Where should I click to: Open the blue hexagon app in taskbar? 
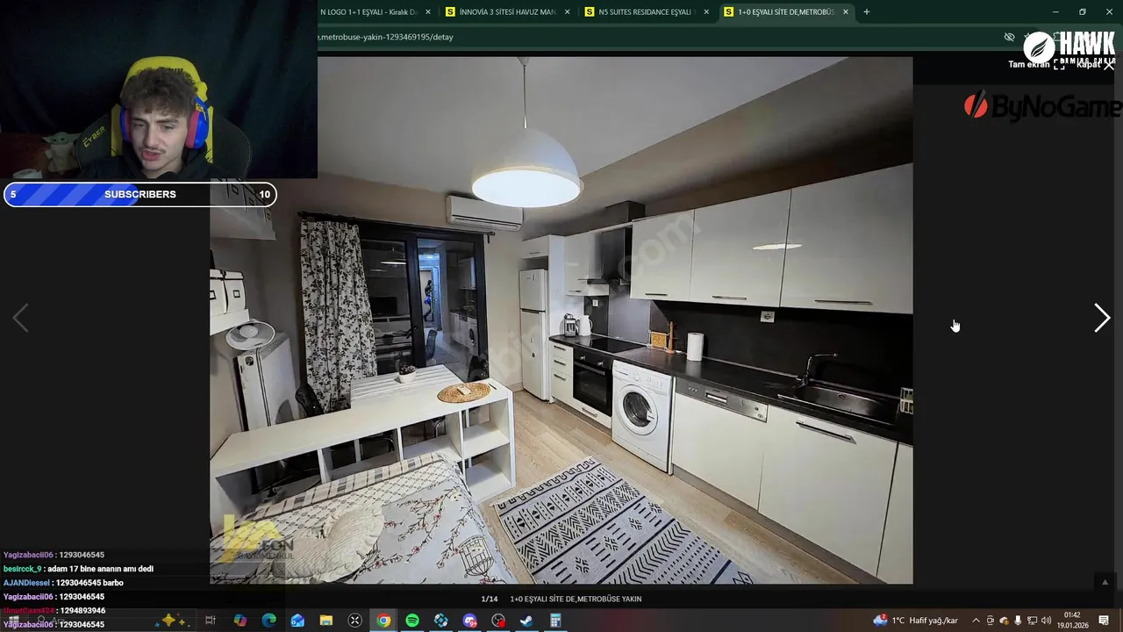point(441,621)
